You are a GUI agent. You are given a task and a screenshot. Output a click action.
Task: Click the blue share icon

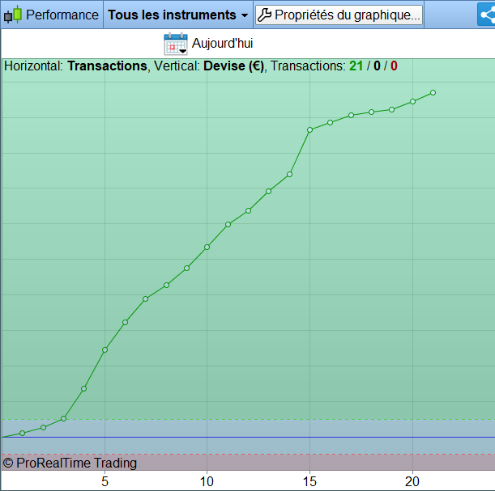(x=486, y=15)
